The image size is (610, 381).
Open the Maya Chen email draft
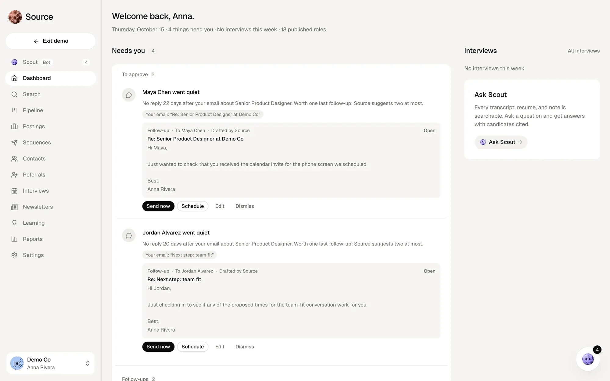click(429, 130)
